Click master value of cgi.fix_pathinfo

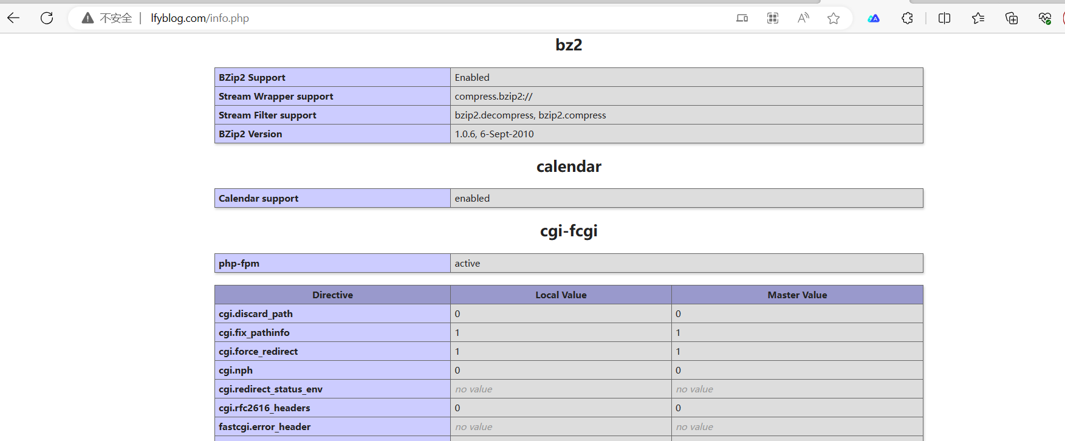tap(678, 332)
